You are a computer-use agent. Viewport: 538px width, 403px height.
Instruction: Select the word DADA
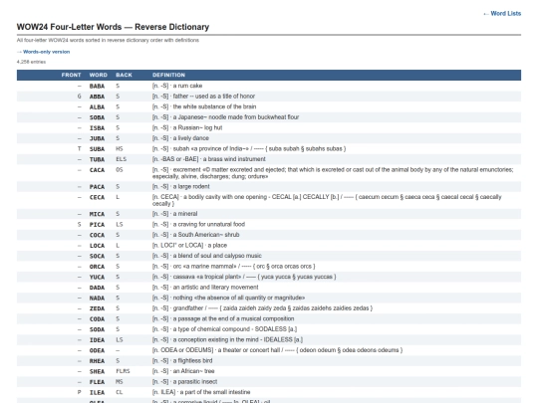97,288
